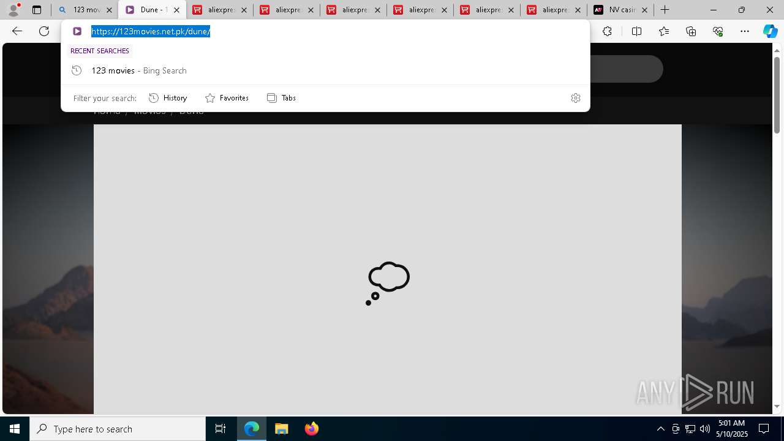Open the taskbar clock and date
This screenshot has height=441, width=784.
click(732, 429)
